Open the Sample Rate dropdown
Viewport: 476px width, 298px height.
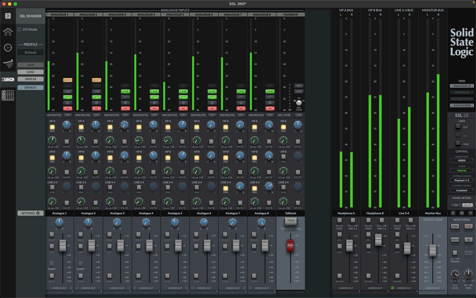coord(462,161)
